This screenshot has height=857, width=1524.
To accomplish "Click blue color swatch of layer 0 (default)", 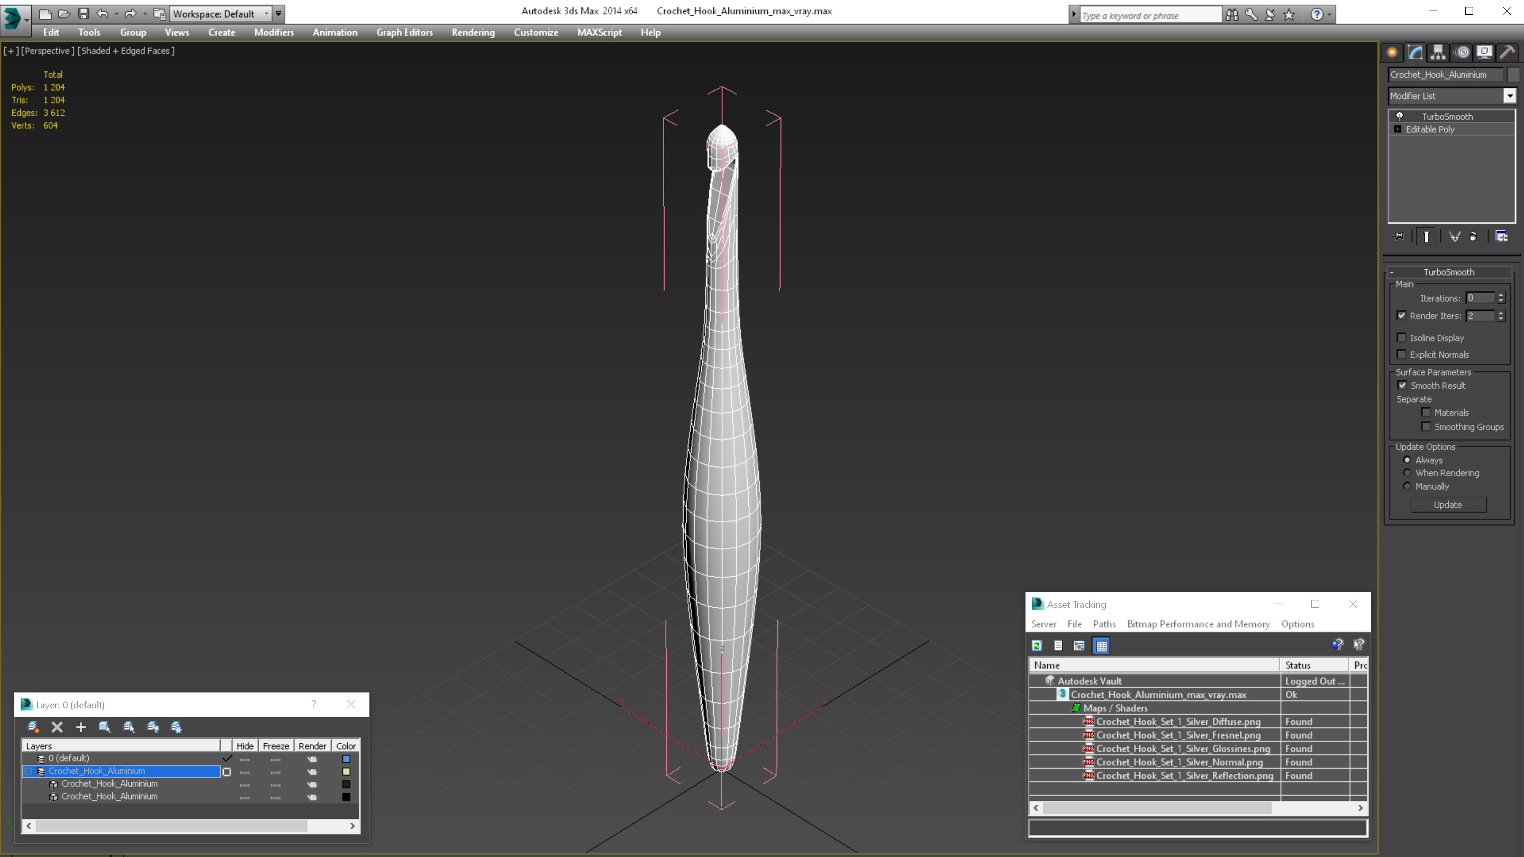I will pyautogui.click(x=346, y=759).
